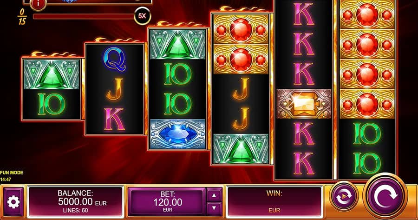
Task: Decrease bet with the down arrow
Action: click(214, 208)
